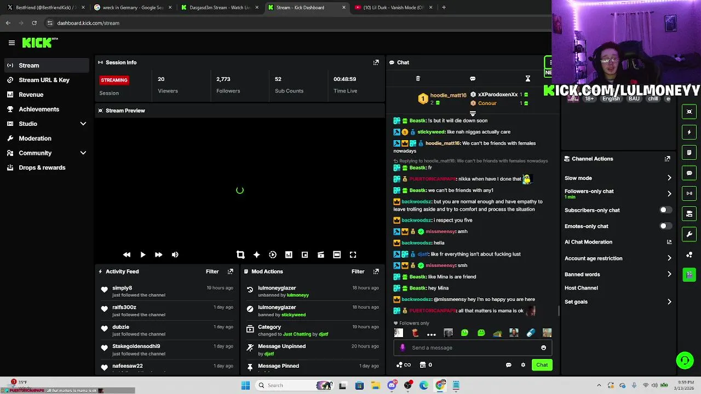Image resolution: width=701 pixels, height=394 pixels.
Task: Open stickyweed link in banned entry
Action: click(x=294, y=315)
